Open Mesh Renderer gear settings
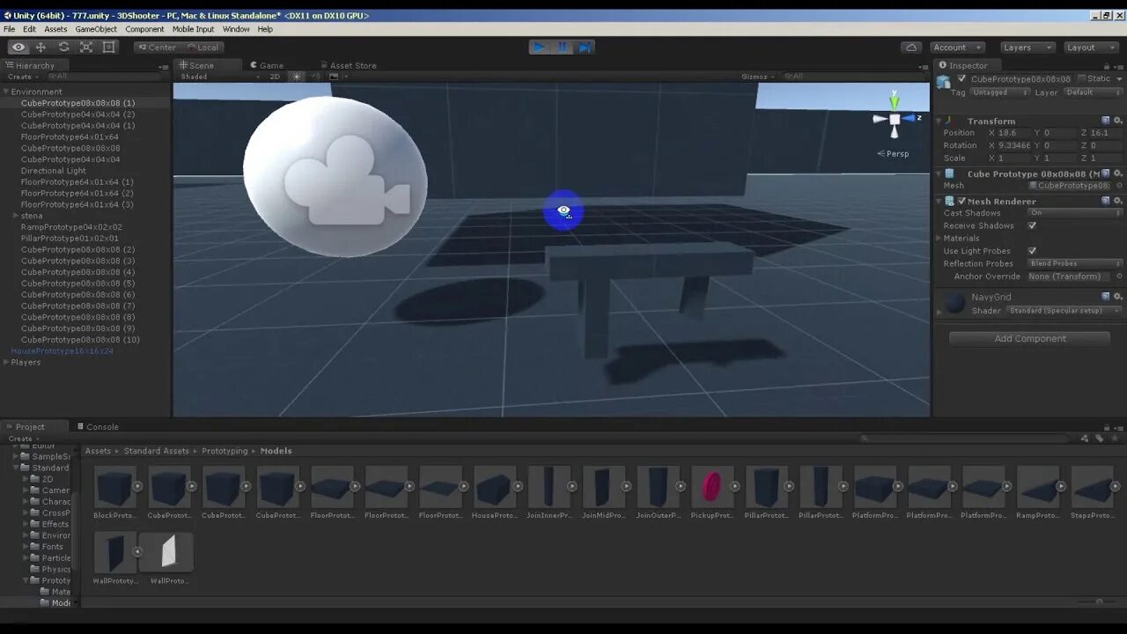Image resolution: width=1127 pixels, height=634 pixels. point(1118,201)
